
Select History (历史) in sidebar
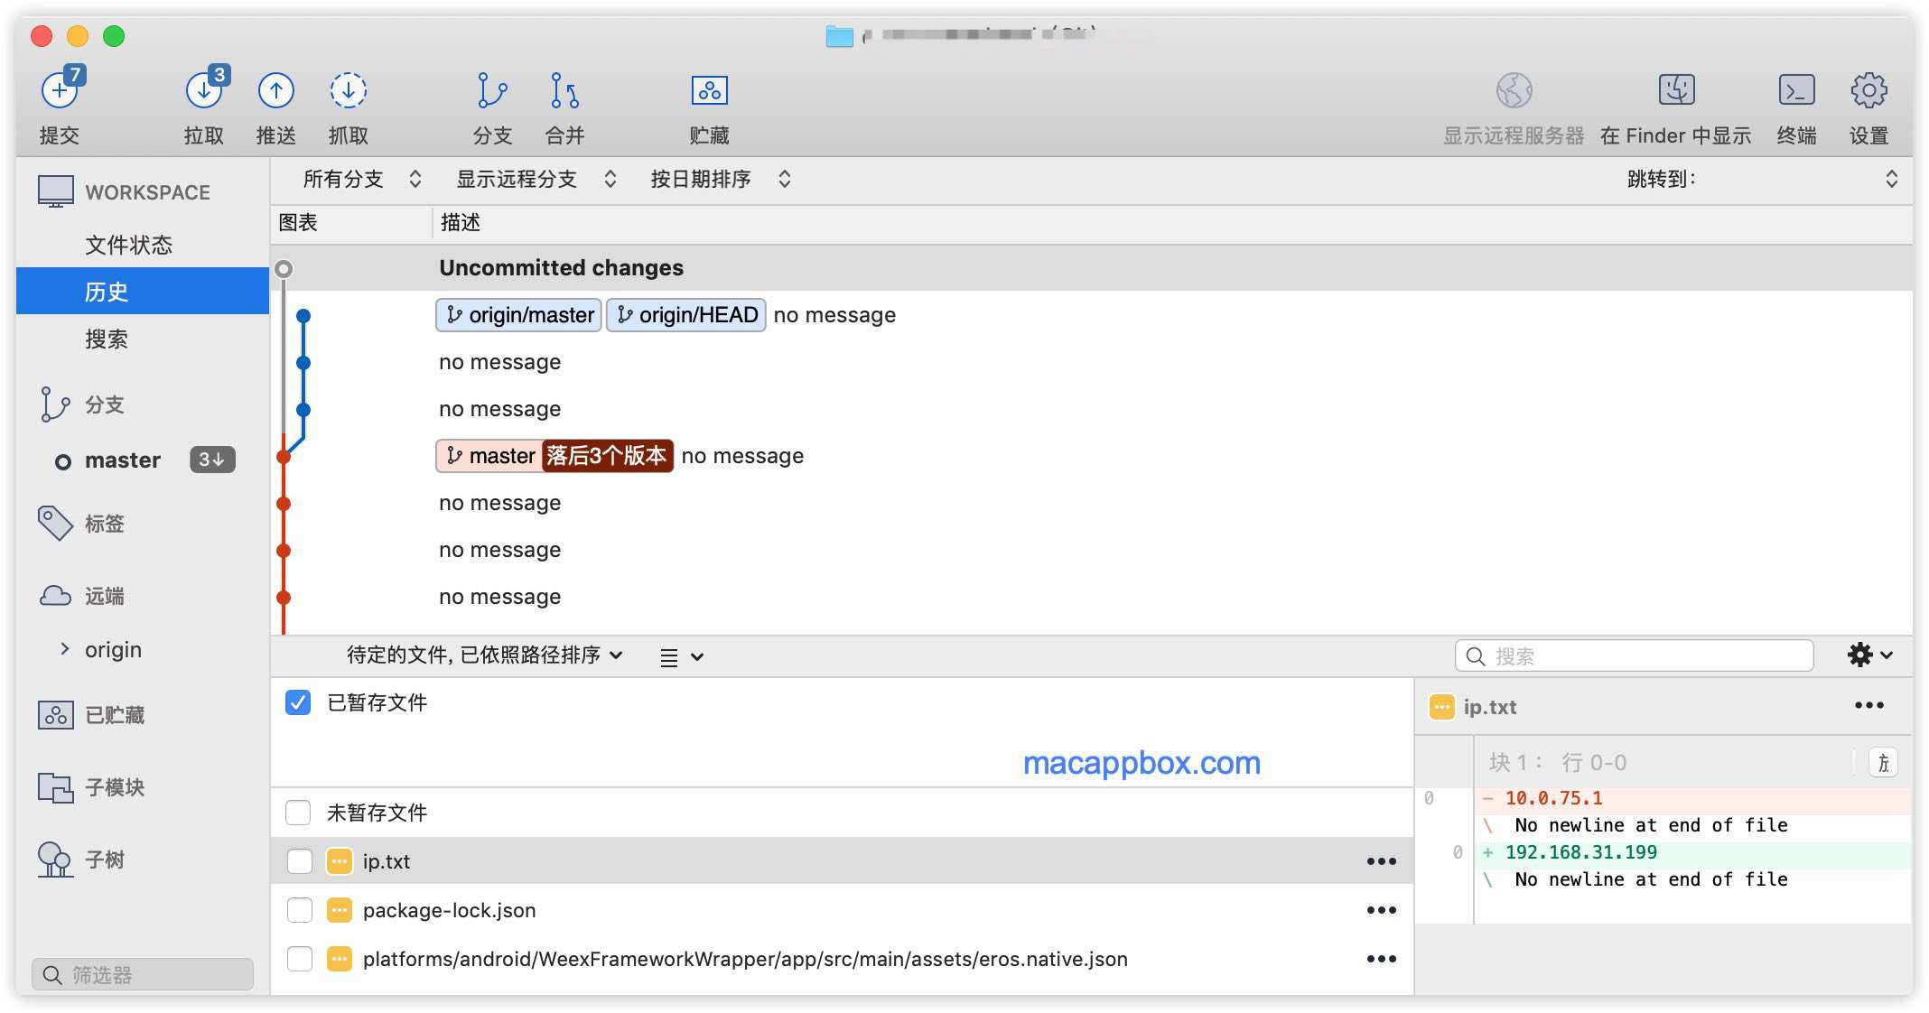pos(143,292)
